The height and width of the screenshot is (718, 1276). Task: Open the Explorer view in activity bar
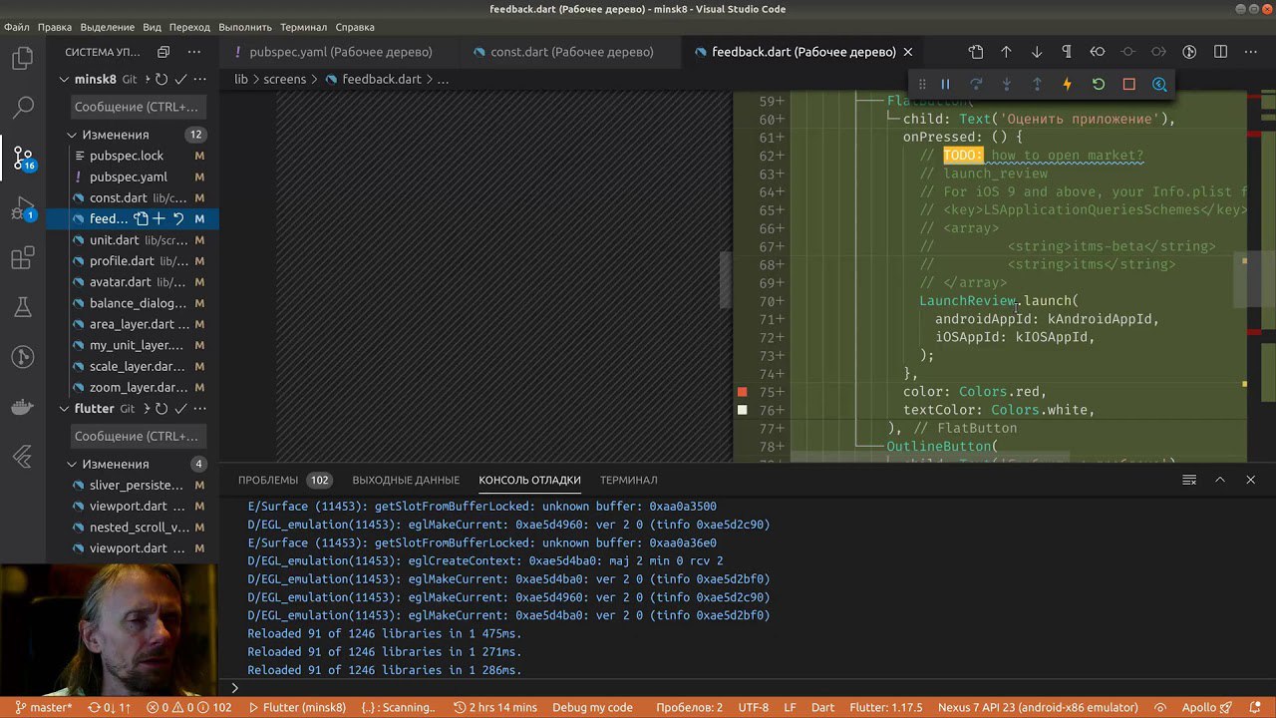pos(23,59)
